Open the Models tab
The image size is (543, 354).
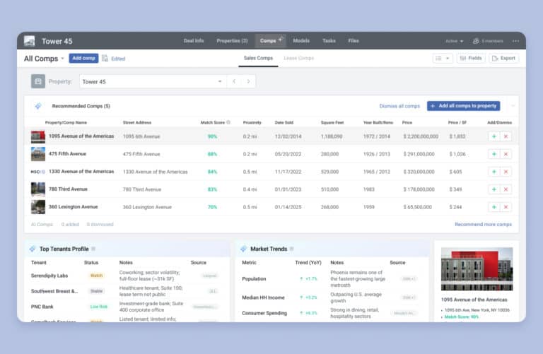click(300, 41)
